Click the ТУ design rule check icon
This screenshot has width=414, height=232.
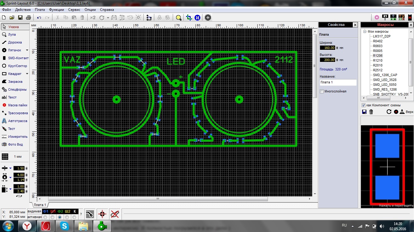click(402, 18)
